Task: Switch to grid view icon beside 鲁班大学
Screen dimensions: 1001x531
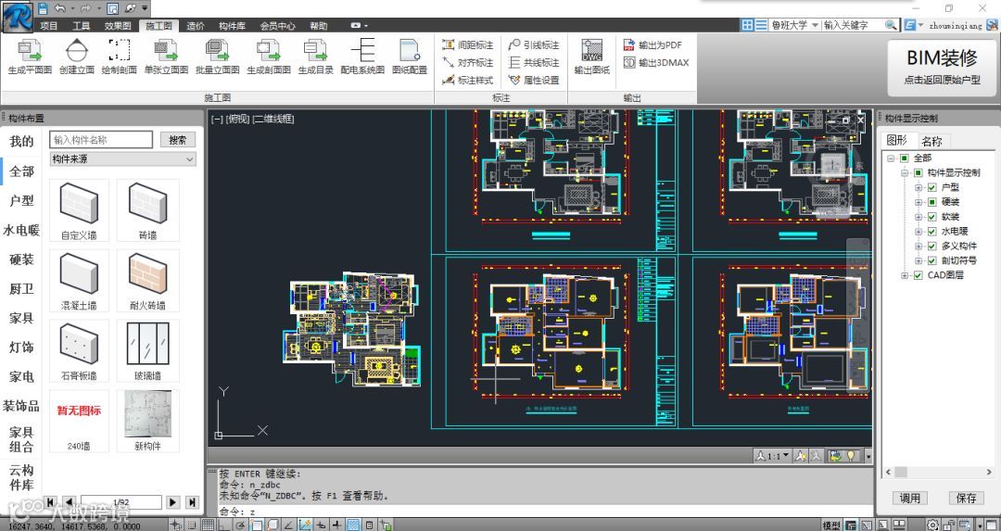Action: pos(748,25)
